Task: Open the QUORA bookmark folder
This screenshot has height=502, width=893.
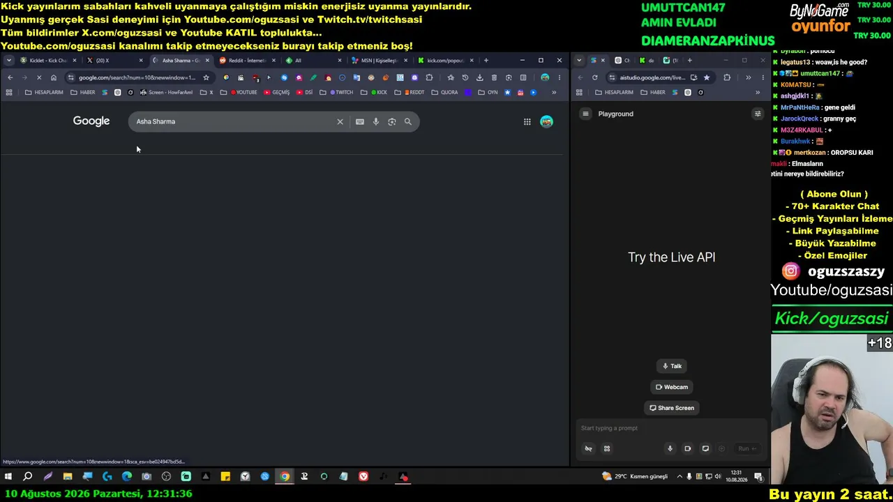Action: [444, 92]
